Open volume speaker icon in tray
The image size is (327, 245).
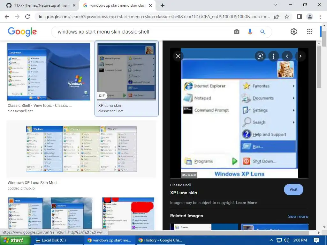(287, 240)
